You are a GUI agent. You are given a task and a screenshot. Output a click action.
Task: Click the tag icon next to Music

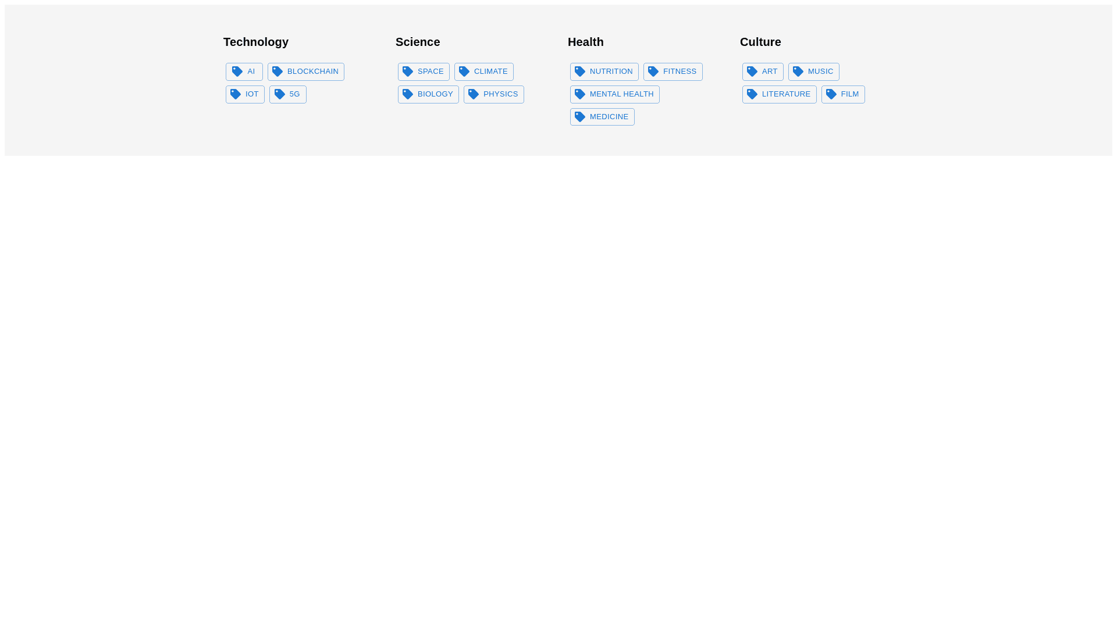coord(798,72)
